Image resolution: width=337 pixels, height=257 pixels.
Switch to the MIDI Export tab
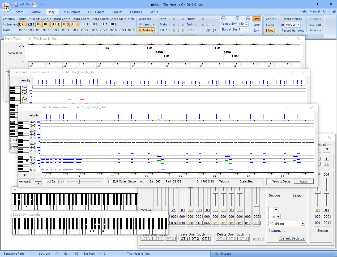(96, 12)
